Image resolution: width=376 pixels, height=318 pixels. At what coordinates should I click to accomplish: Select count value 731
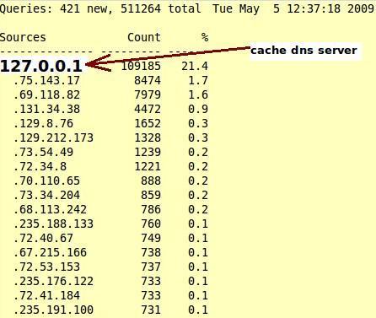click(x=151, y=310)
